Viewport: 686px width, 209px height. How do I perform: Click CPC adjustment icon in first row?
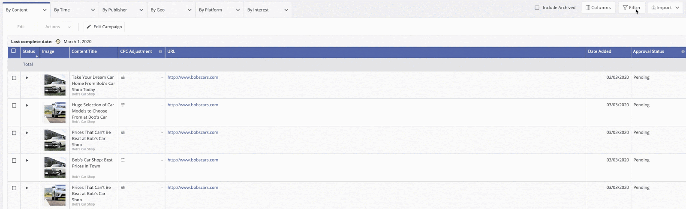click(x=123, y=78)
